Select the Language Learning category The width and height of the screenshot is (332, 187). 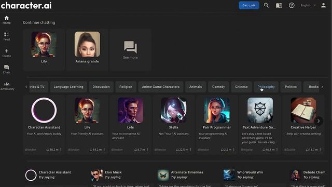point(68,87)
